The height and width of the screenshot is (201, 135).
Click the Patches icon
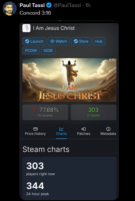84,129
